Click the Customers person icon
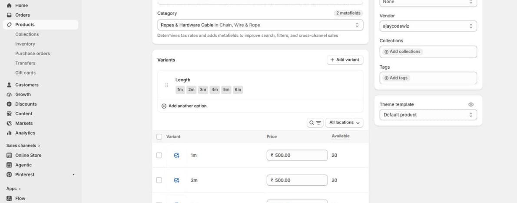The image size is (517, 203). [x=9, y=85]
